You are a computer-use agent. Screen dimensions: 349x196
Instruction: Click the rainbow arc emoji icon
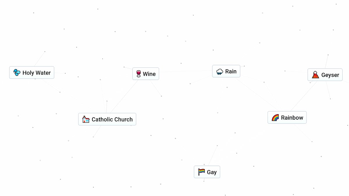275,118
